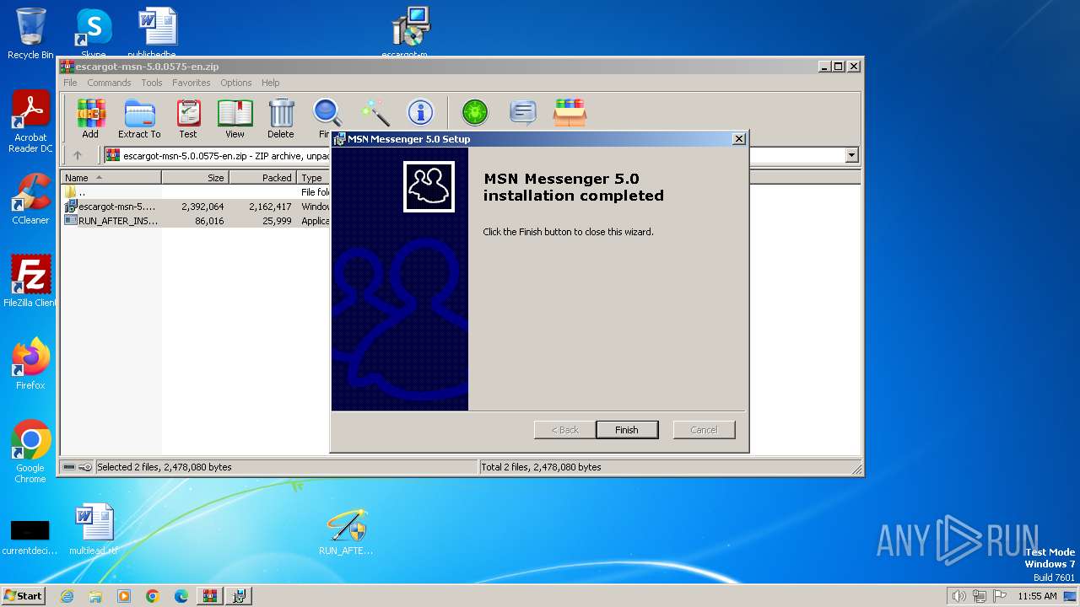The width and height of the screenshot is (1080, 607).
Task: Select Google Chrome desktop icon
Action: coord(30,452)
